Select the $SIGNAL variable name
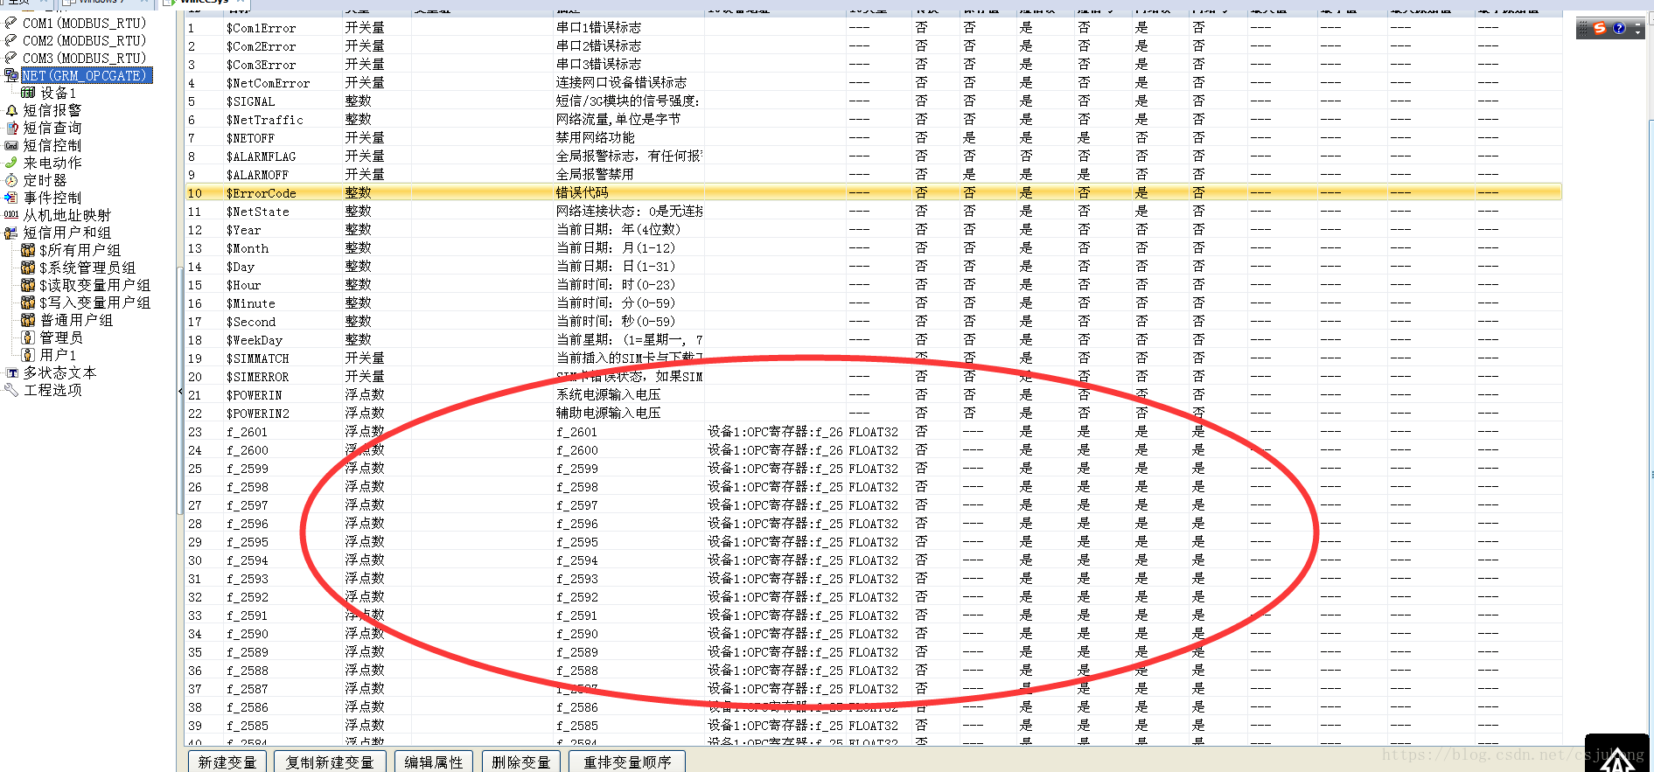 251,101
